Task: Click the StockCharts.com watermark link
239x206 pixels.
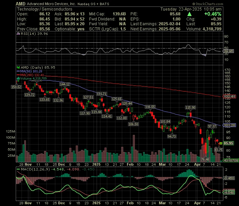Action: [x=208, y=4]
